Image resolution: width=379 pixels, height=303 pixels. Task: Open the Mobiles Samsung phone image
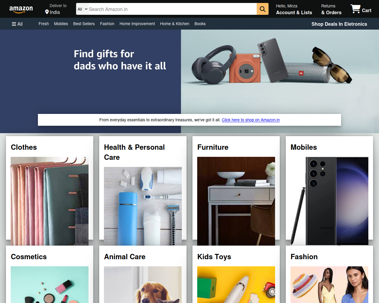(329, 201)
